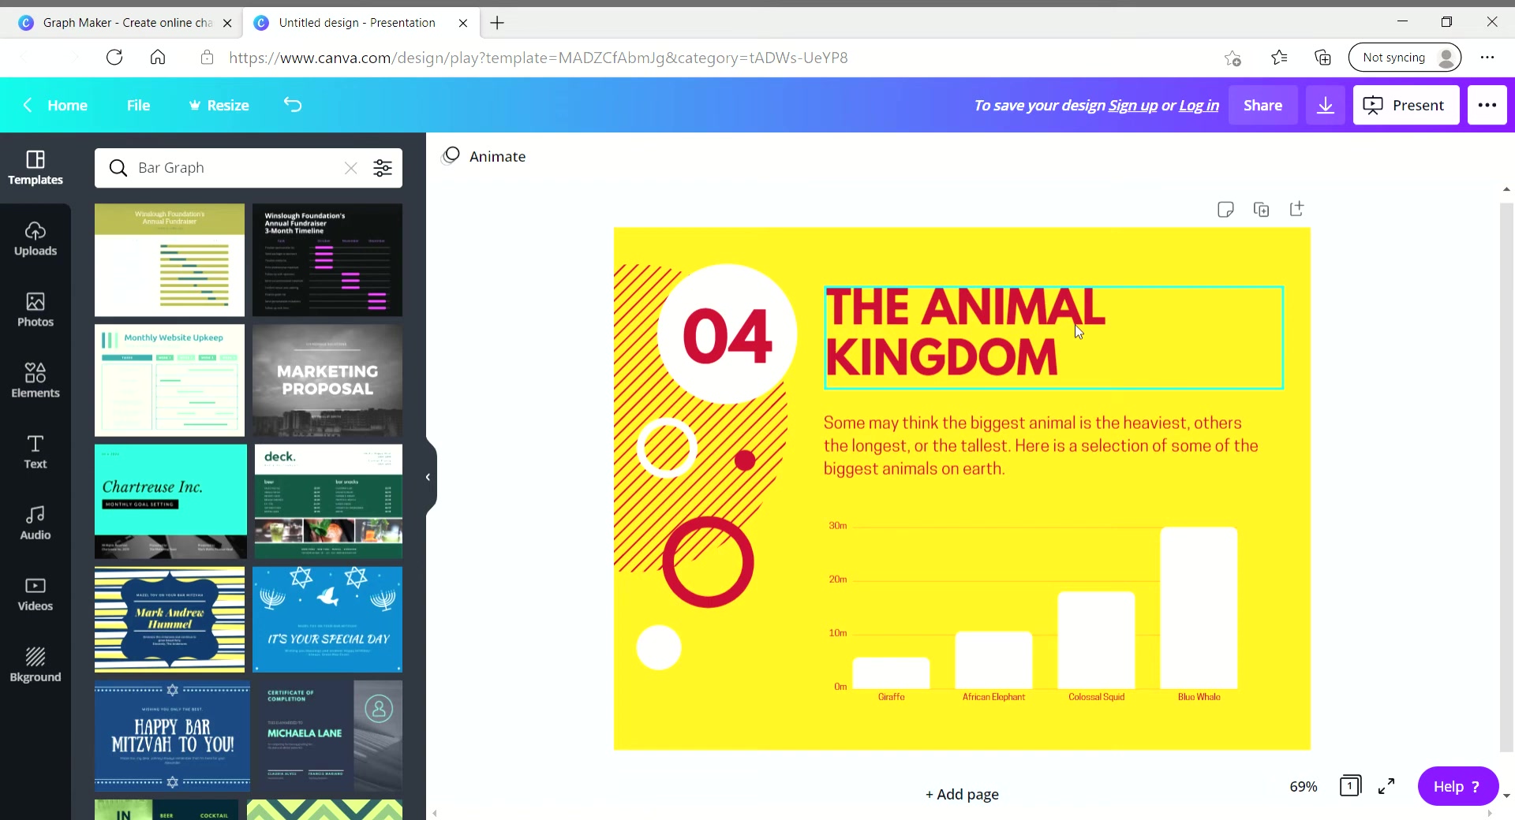Open the File menu
The width and height of the screenshot is (1515, 820).
click(x=138, y=105)
